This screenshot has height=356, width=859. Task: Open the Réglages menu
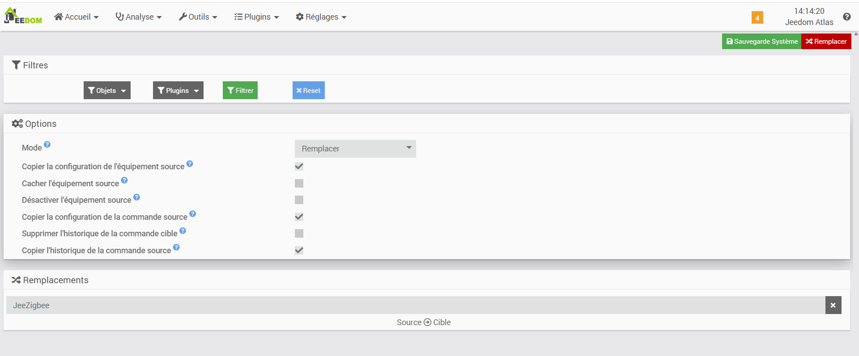pyautogui.click(x=321, y=17)
